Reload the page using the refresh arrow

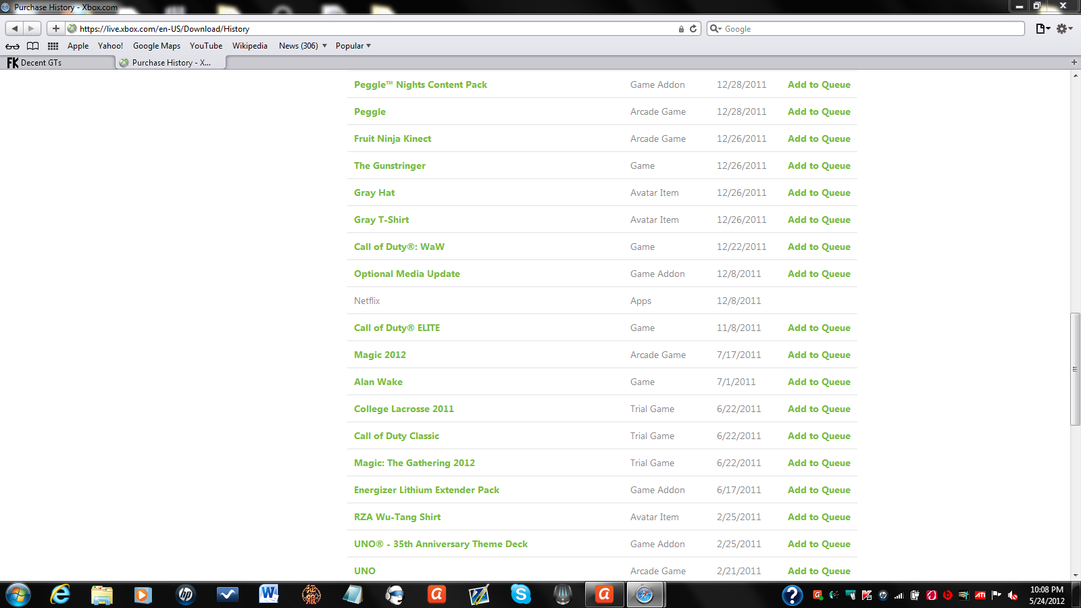(x=693, y=29)
